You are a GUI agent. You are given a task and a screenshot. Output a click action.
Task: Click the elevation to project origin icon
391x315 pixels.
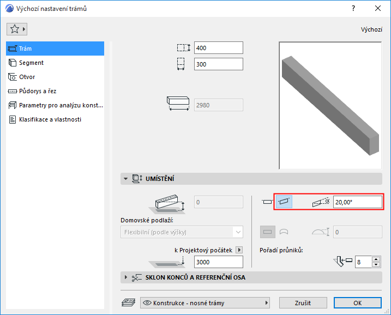coord(167,262)
